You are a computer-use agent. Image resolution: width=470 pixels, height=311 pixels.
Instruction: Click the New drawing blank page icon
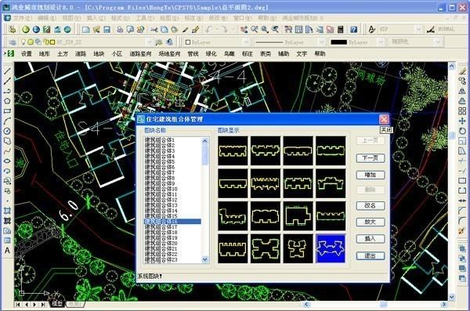click(86, 30)
